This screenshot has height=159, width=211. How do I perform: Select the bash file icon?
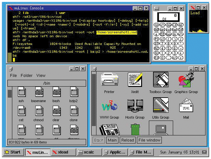[x=57, y=92]
